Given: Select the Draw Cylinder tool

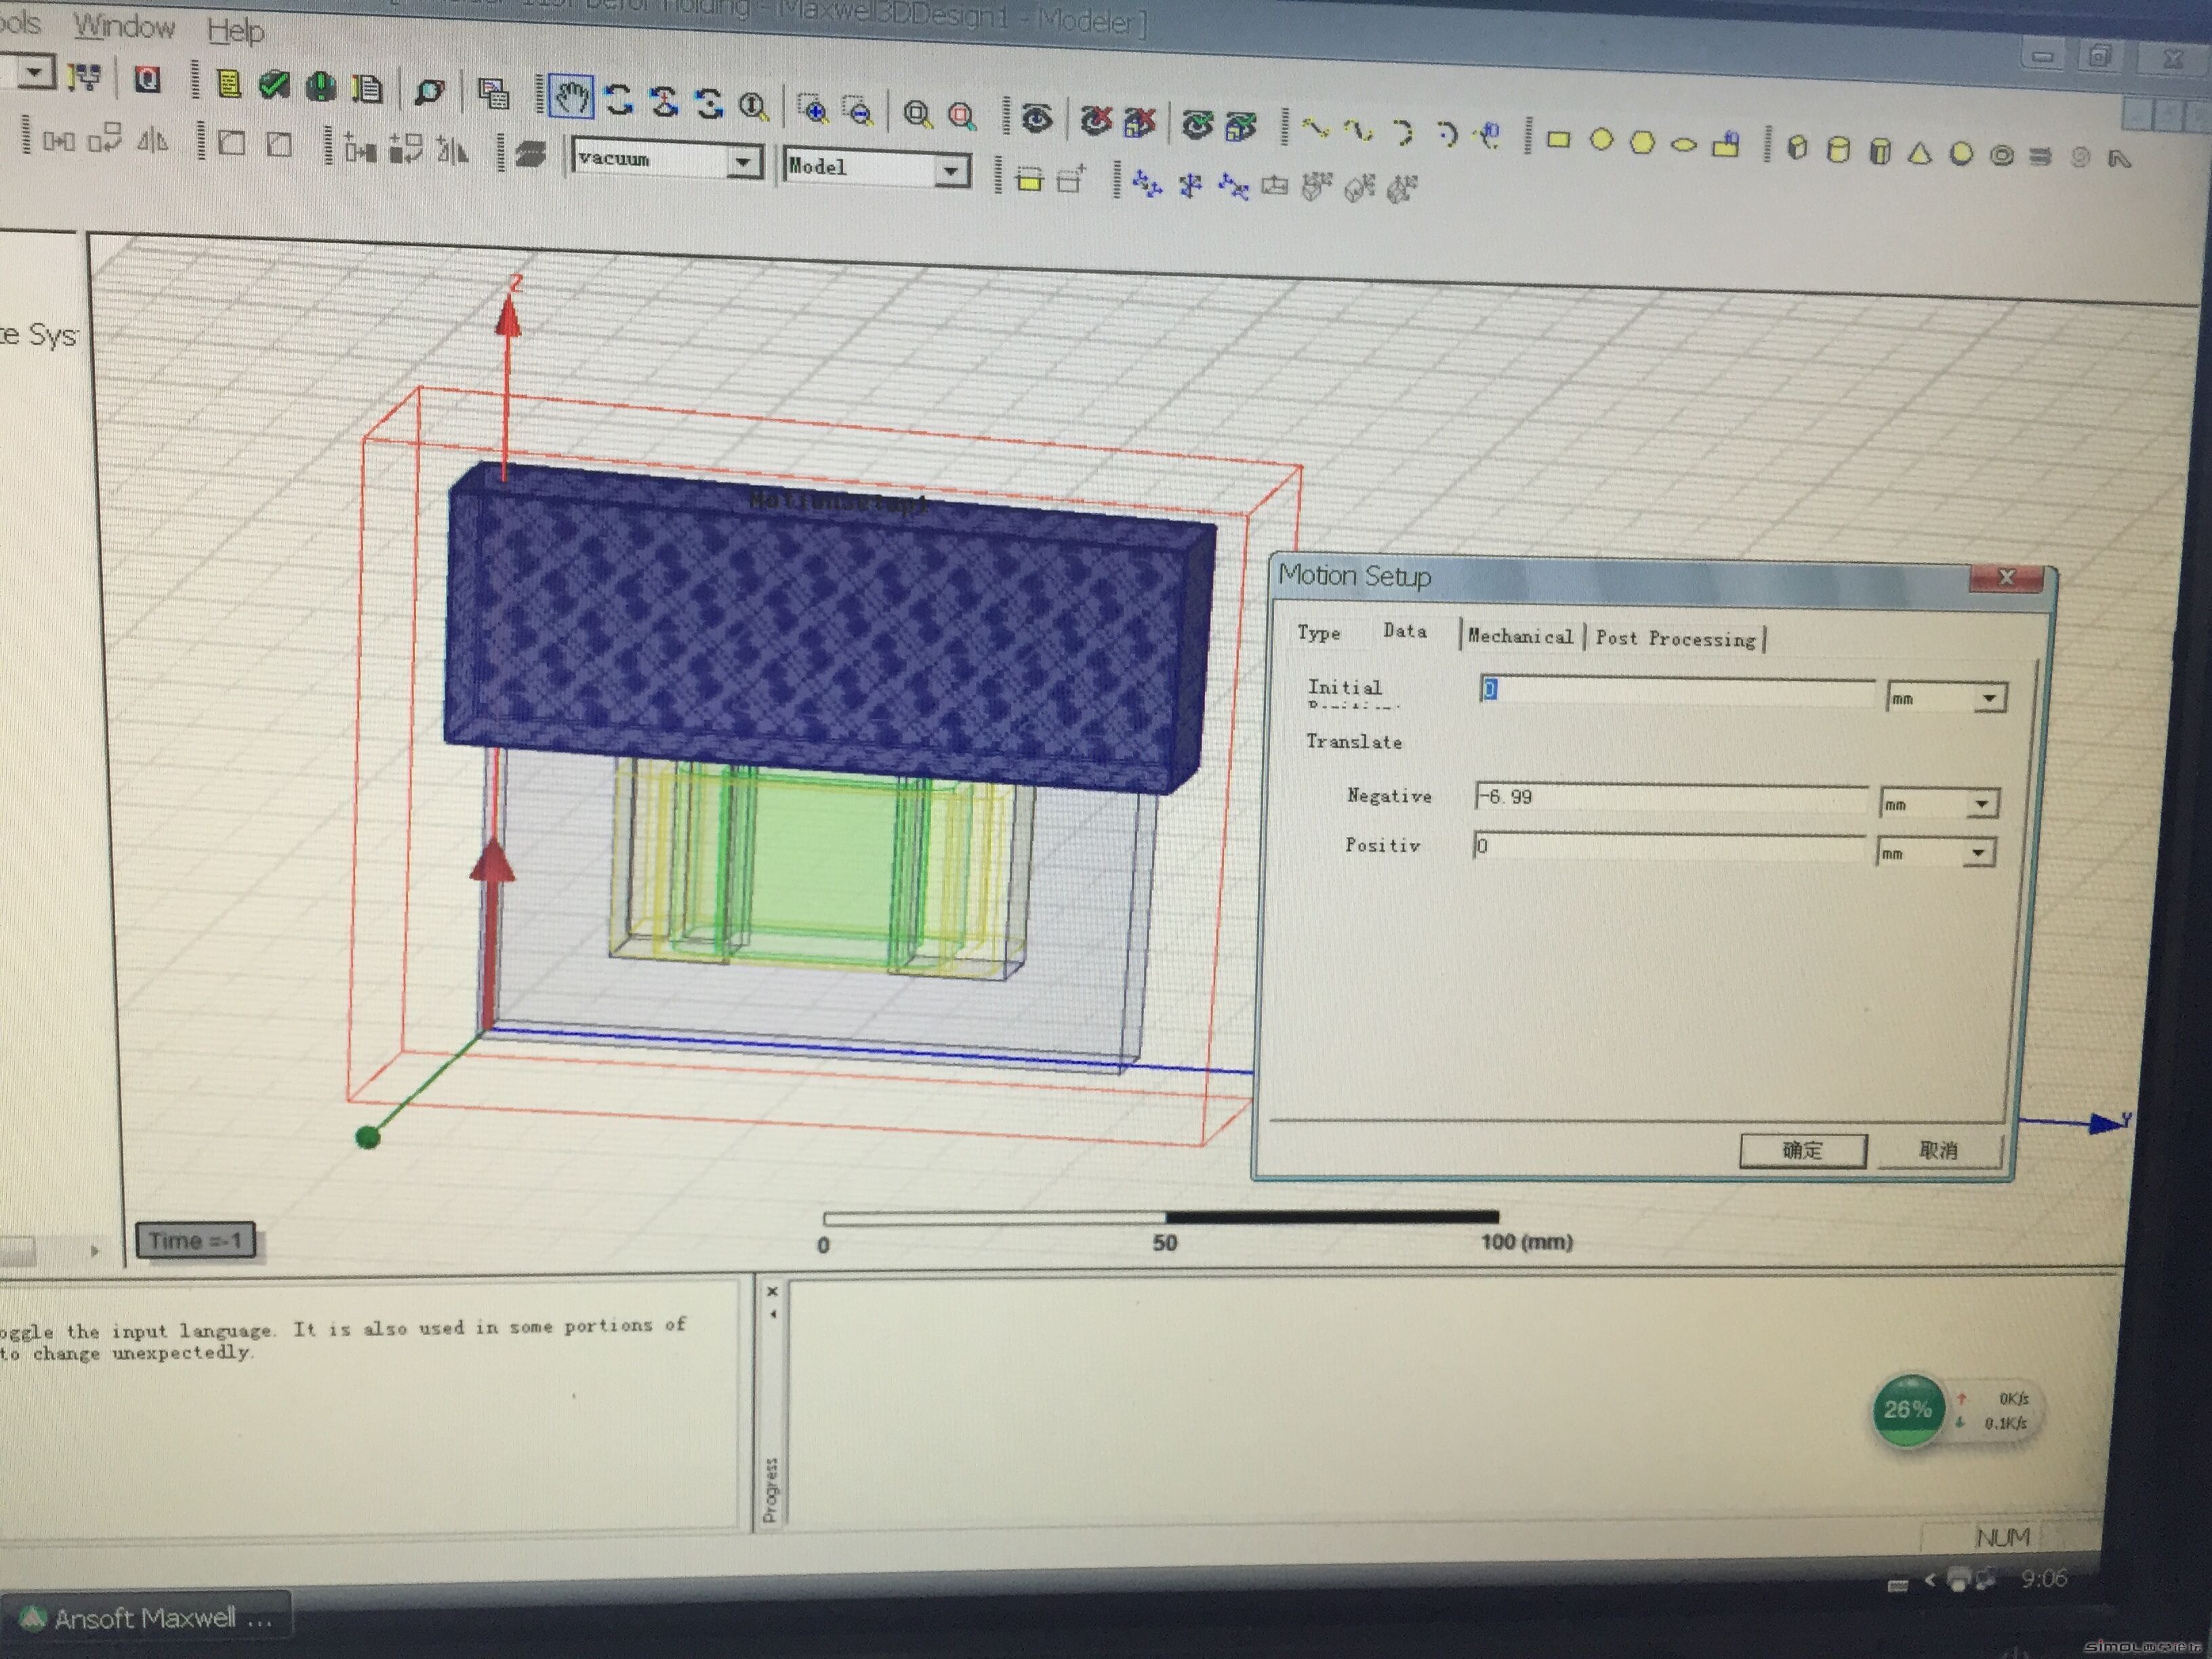Looking at the screenshot, I should (x=1838, y=150).
